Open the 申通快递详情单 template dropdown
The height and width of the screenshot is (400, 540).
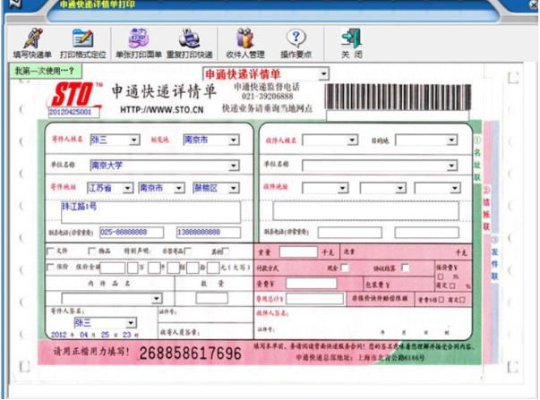coord(323,73)
